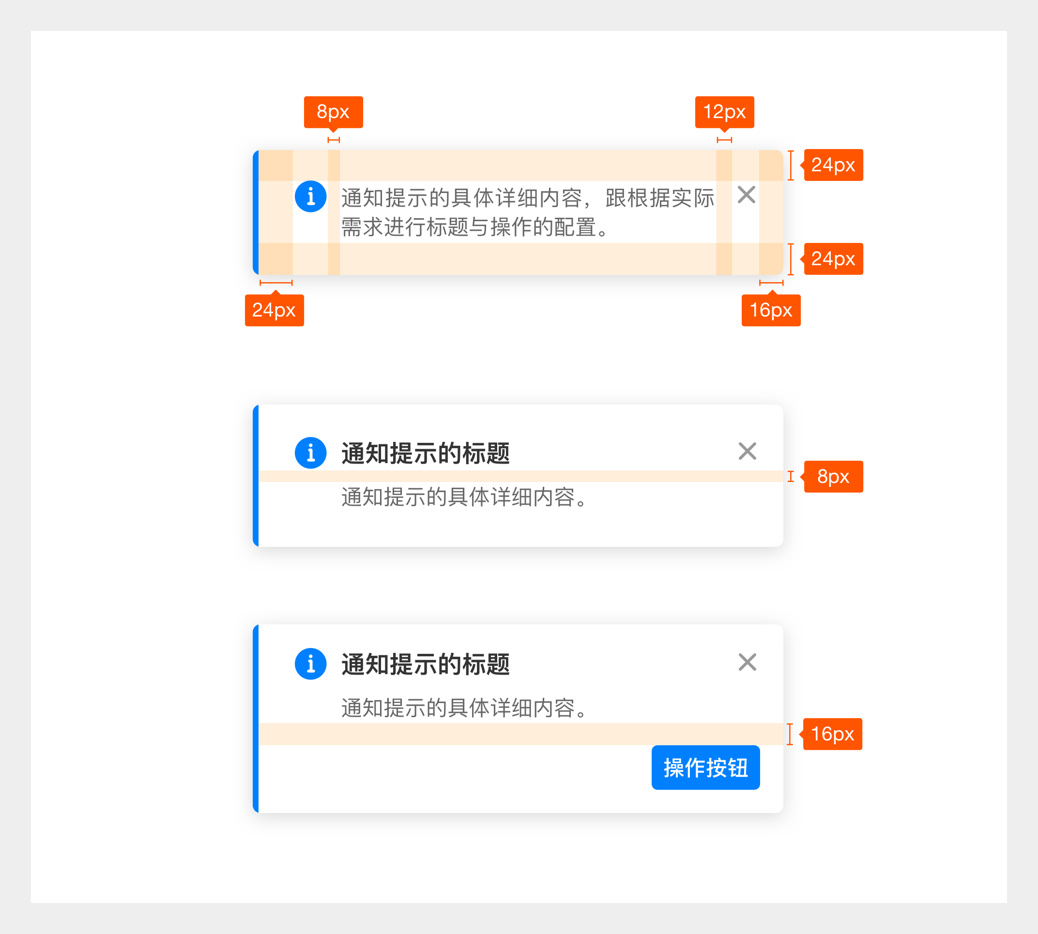Click detail text in the bottom notification

tap(463, 708)
